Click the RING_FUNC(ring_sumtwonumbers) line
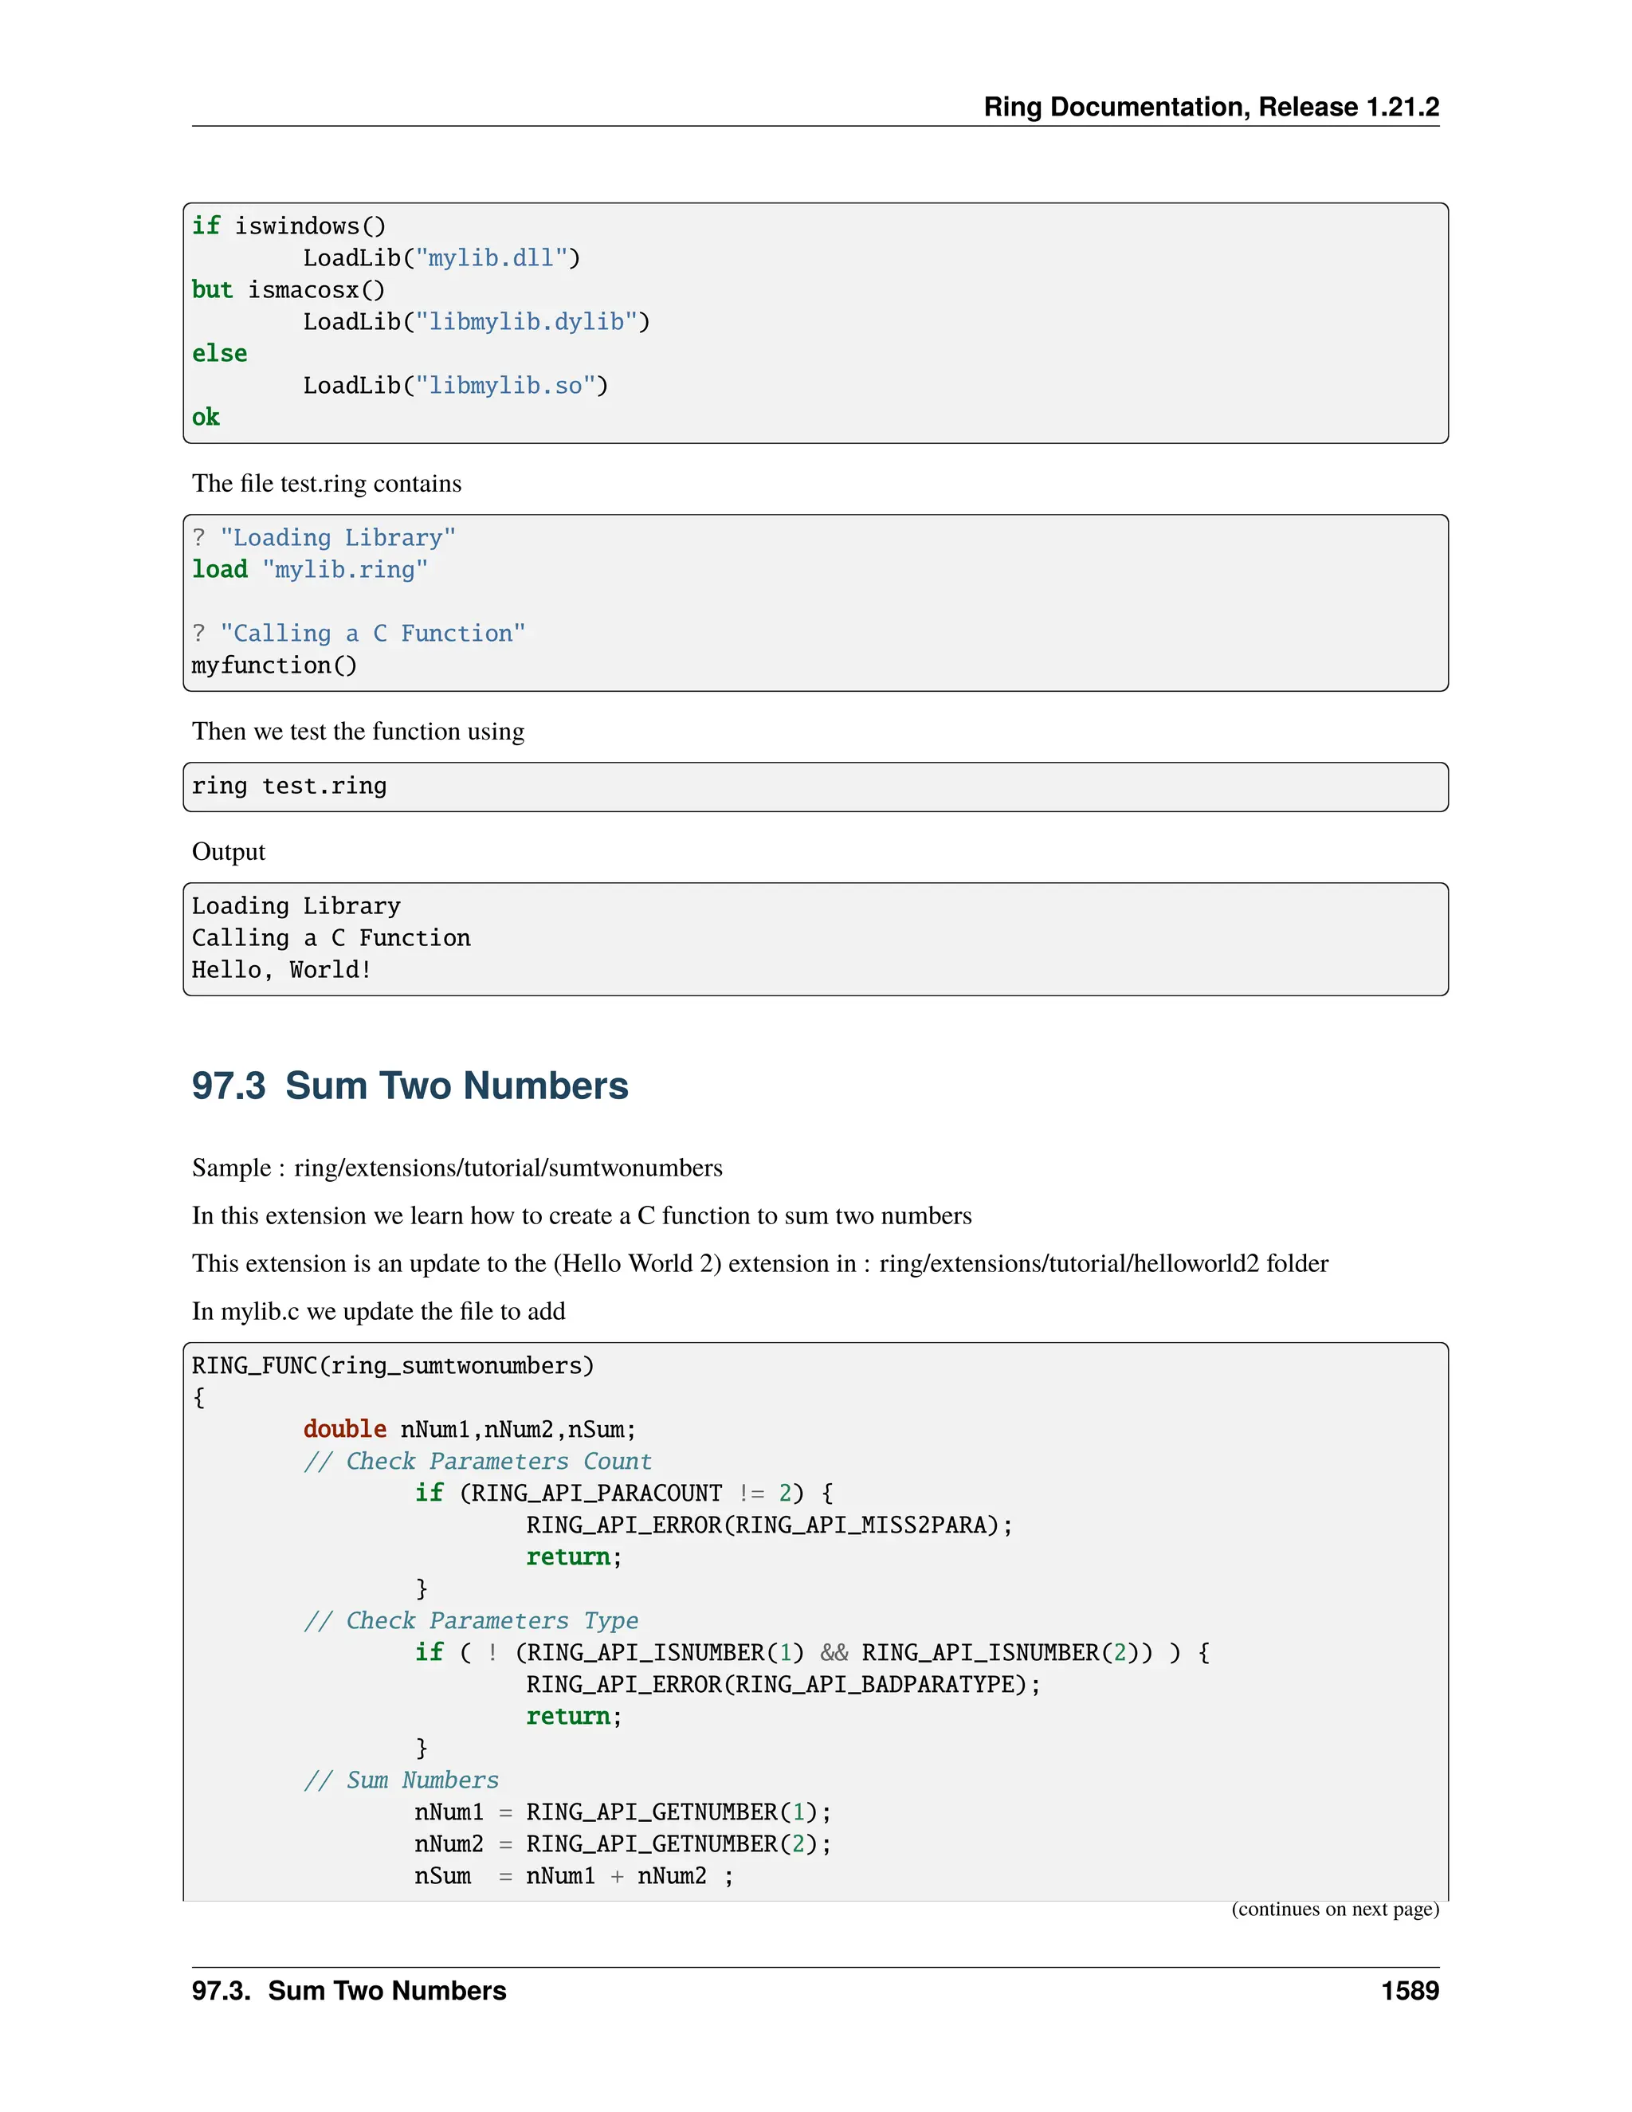This screenshot has height=2112, width=1632. (x=393, y=1365)
